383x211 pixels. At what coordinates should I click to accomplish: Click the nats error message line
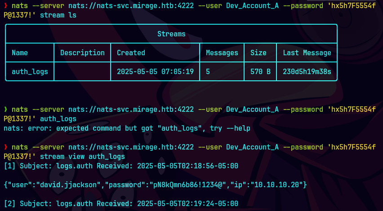(x=127, y=128)
